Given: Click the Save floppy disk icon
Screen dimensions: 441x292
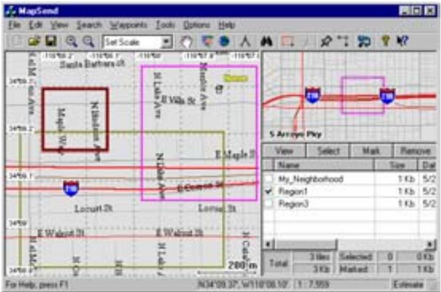Looking at the screenshot, I should pyautogui.click(x=51, y=42).
